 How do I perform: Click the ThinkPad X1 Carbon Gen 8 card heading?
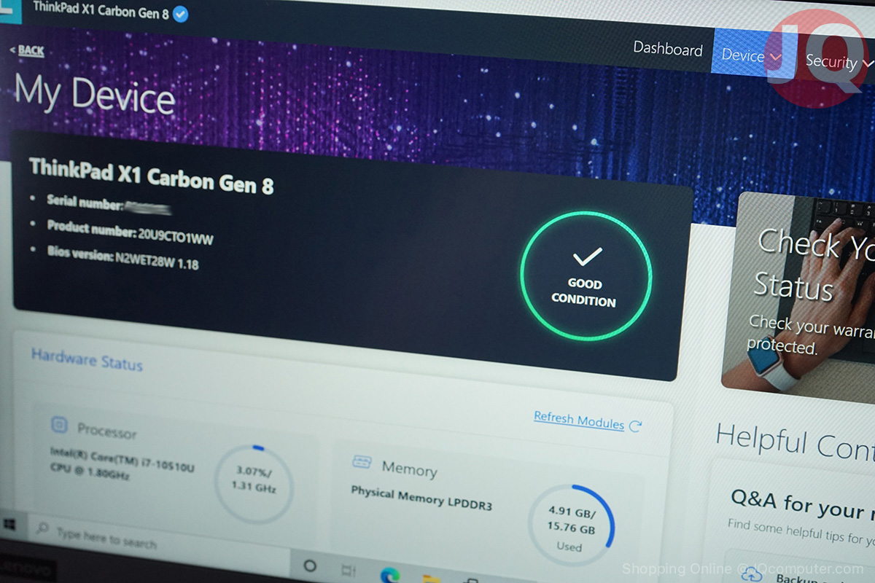pos(152,176)
